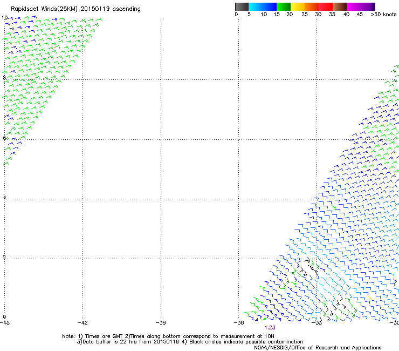Click the '15' label under the color bar
Image resolution: width=399 pixels, height=351 pixels.
[x=277, y=15]
